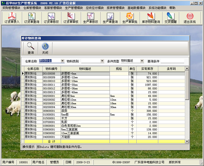Open 应收应付模块 menu
The height and width of the screenshot is (166, 204).
click(x=95, y=8)
